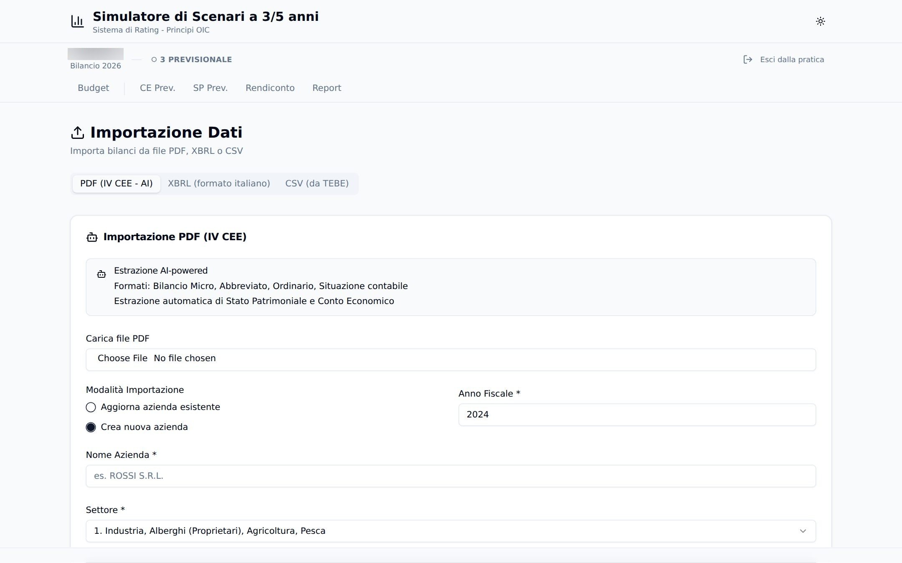Open the Budget menu item
The image size is (902, 563).
[x=93, y=88]
